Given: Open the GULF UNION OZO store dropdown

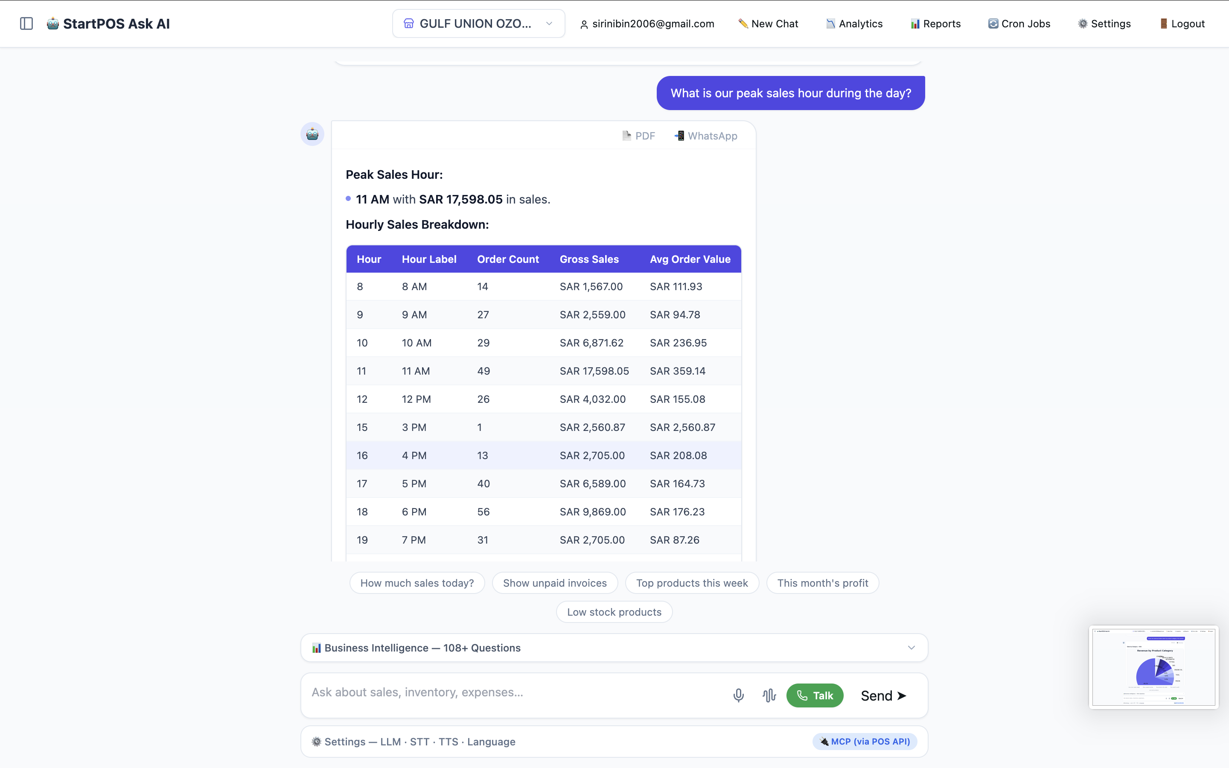Looking at the screenshot, I should 478,23.
